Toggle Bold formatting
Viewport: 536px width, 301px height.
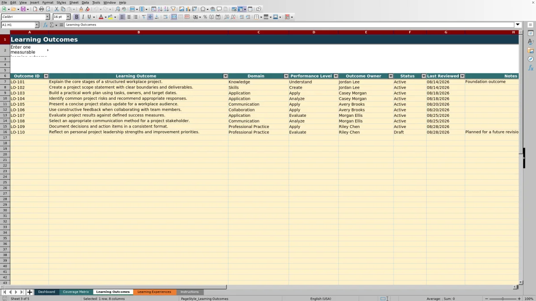77,17
